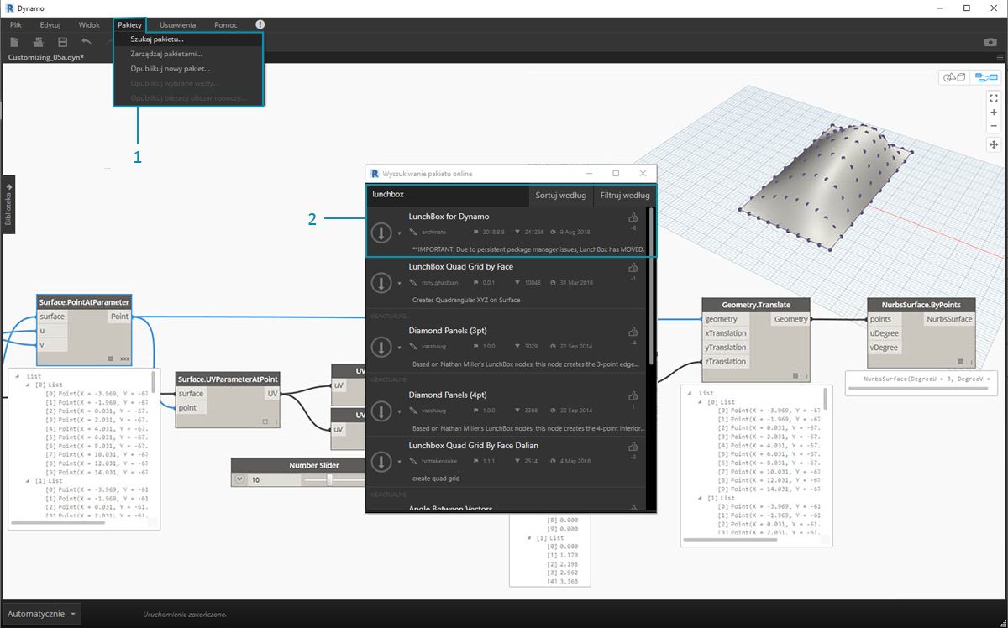Viewport: 1008px width, 628px height.
Task: Upvote Diamond Panels (4pt) package
Action: 633,396
